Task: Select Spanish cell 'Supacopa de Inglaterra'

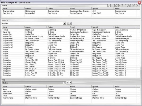Action: click(x=101, y=32)
